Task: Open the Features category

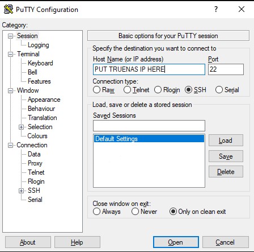Action: pyautogui.click(x=39, y=81)
